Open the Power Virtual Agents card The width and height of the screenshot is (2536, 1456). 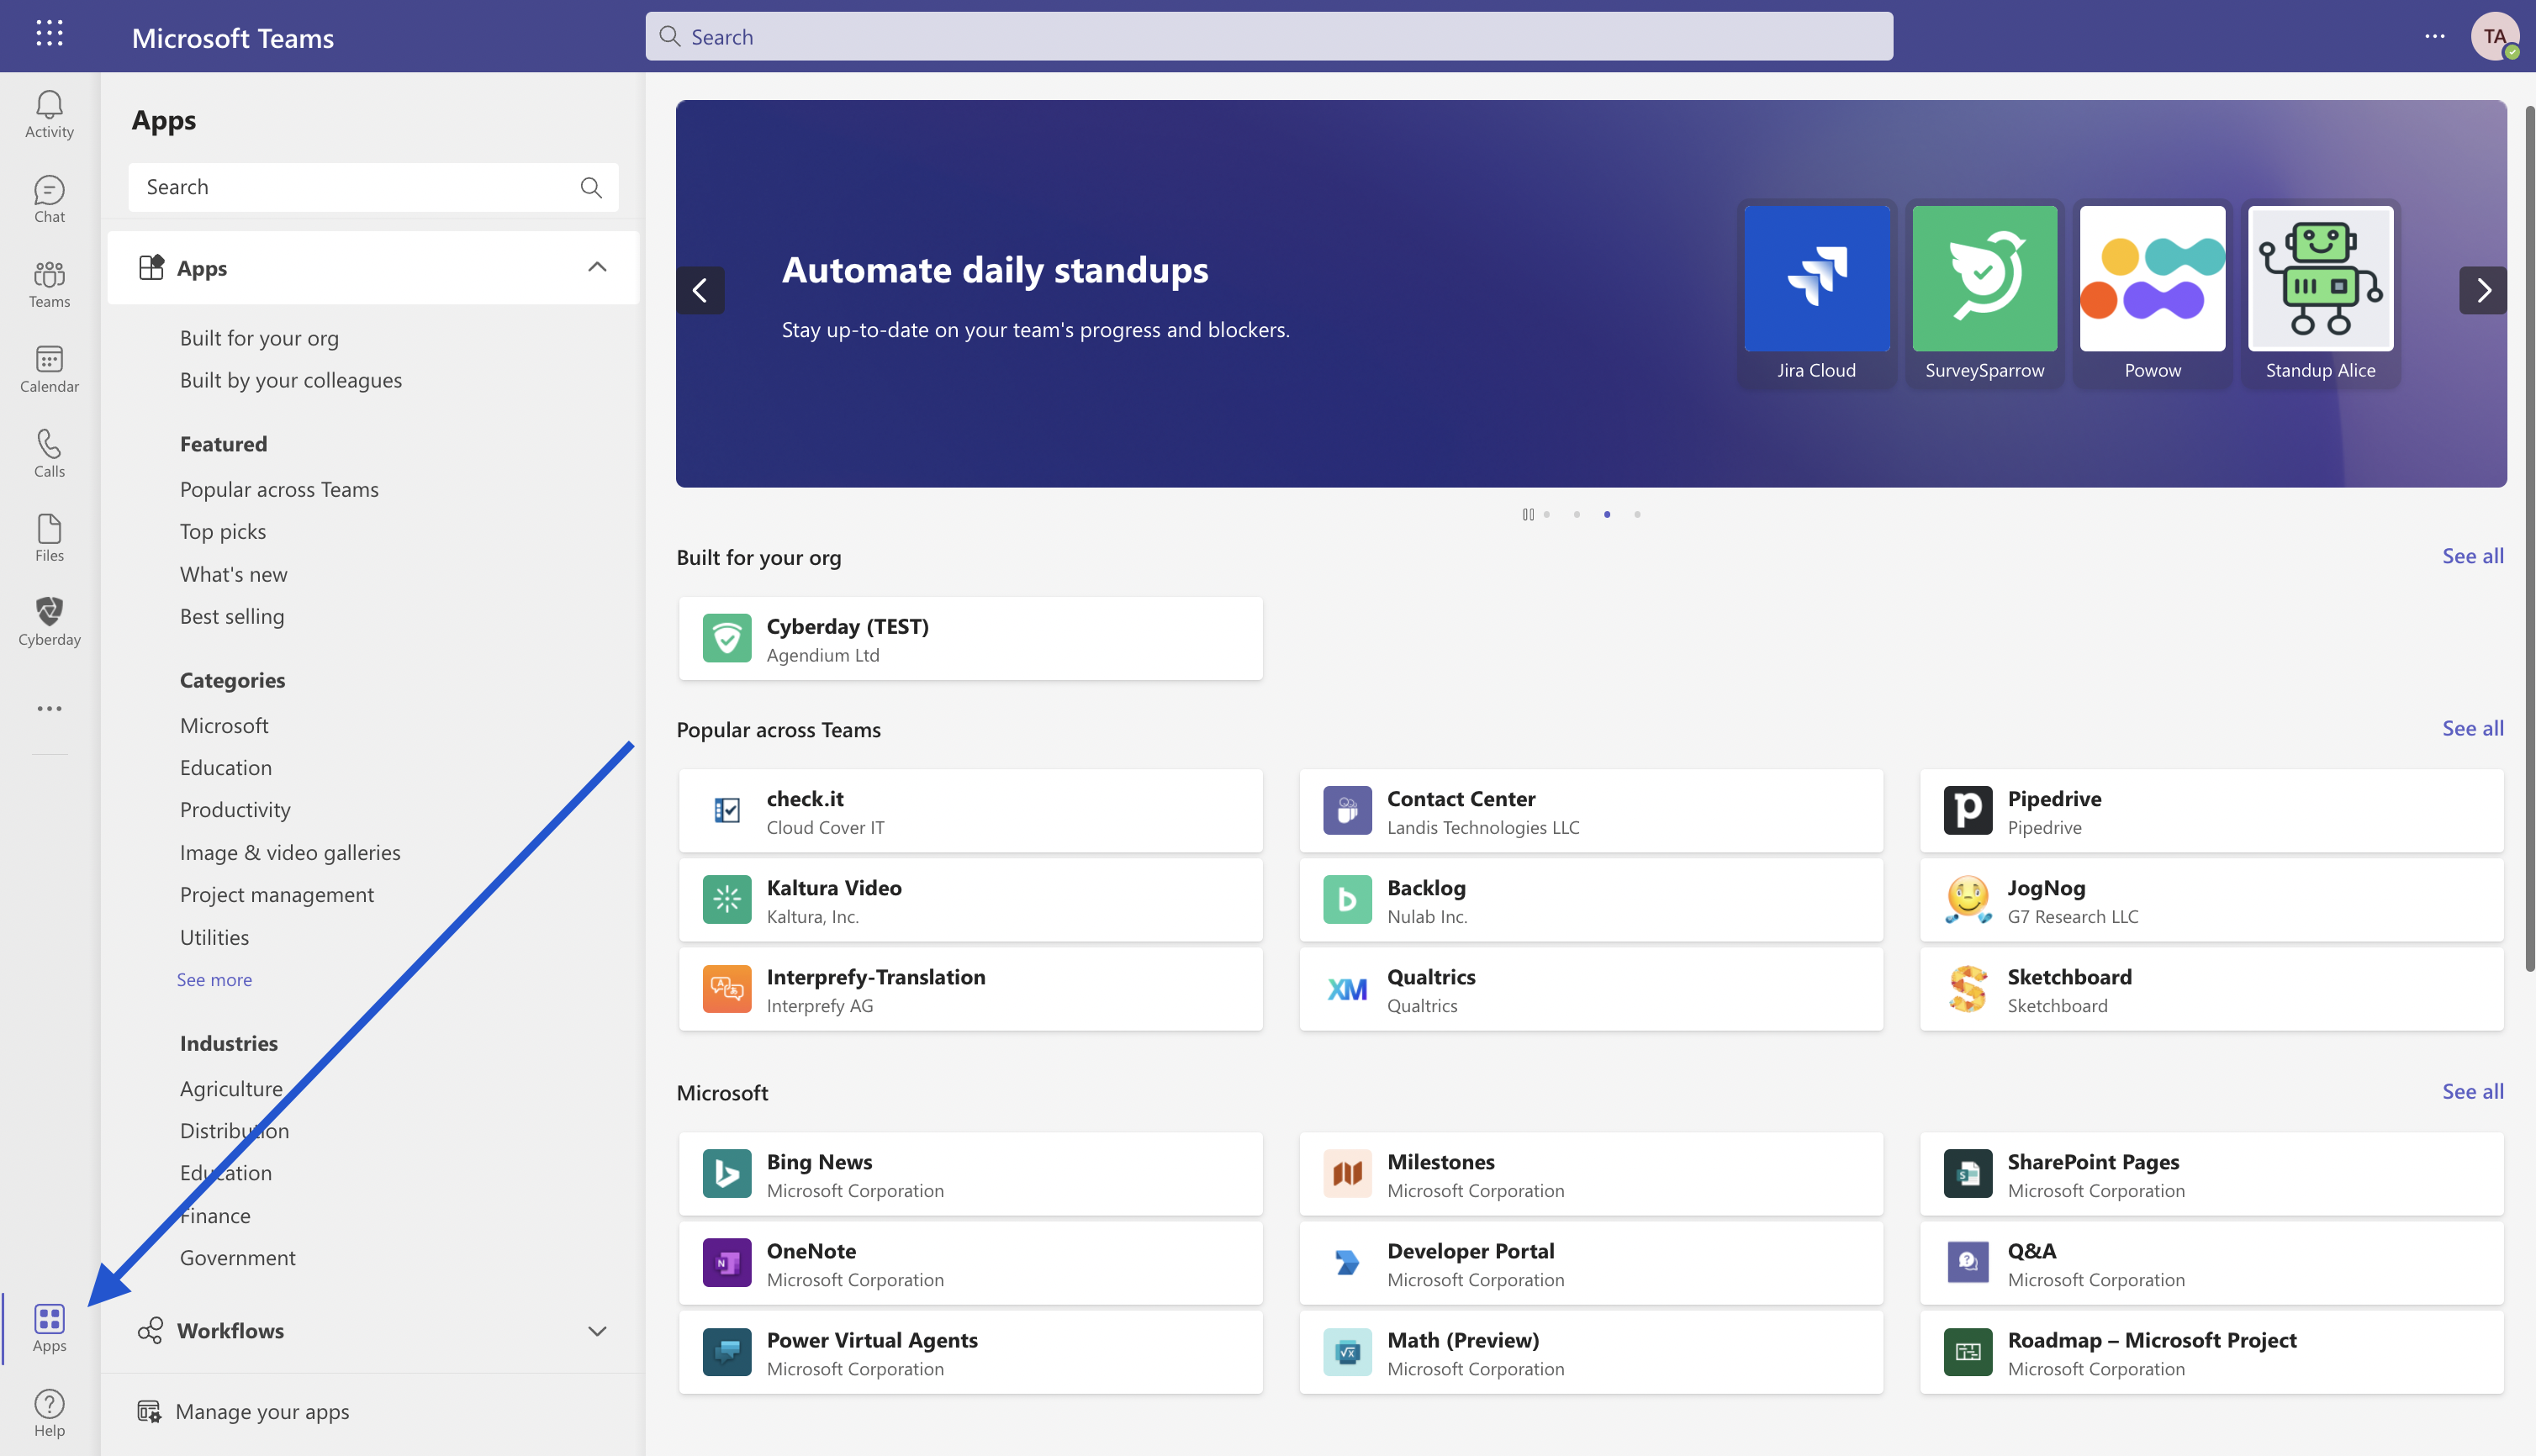(x=970, y=1351)
